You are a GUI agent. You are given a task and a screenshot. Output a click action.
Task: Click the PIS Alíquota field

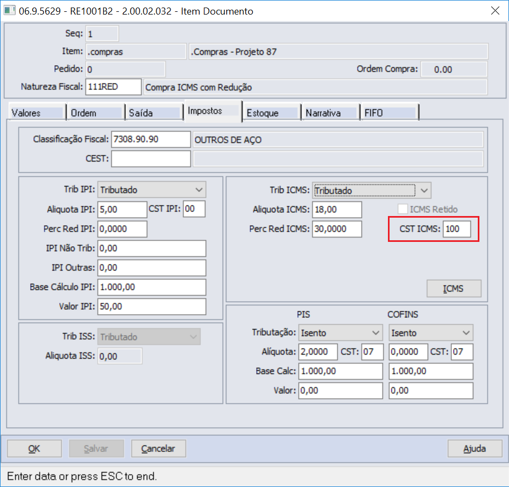[x=318, y=352]
